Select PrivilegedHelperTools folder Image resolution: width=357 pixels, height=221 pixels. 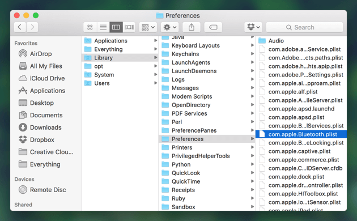pyautogui.click(x=207, y=156)
